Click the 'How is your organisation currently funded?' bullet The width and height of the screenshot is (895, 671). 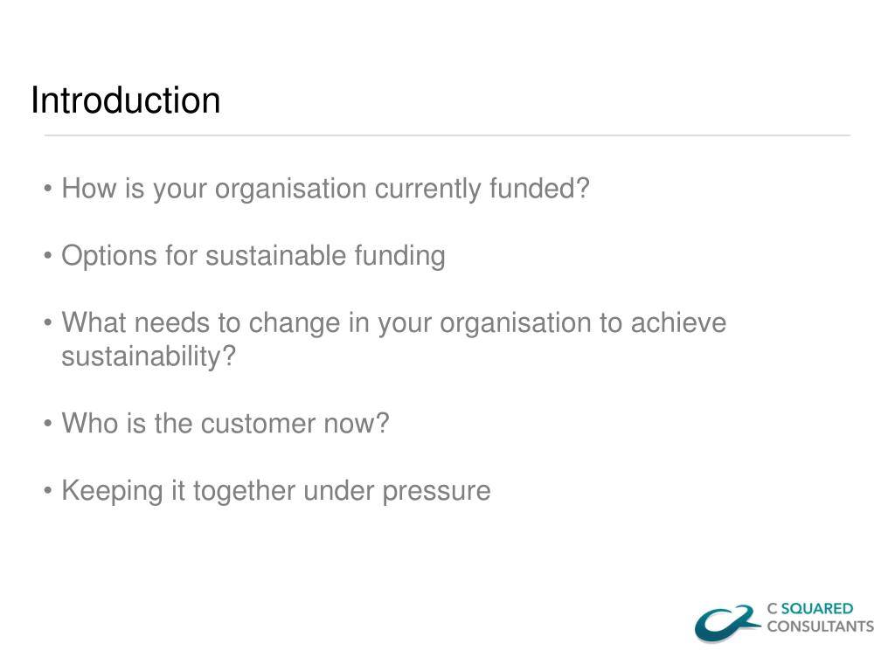click(x=325, y=189)
